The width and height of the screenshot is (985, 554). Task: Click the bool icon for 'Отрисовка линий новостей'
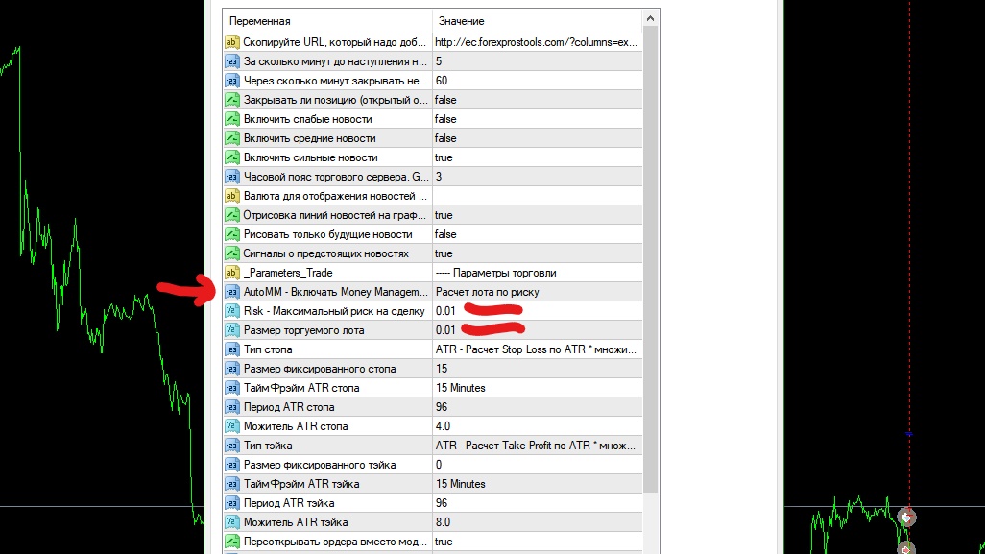click(231, 215)
